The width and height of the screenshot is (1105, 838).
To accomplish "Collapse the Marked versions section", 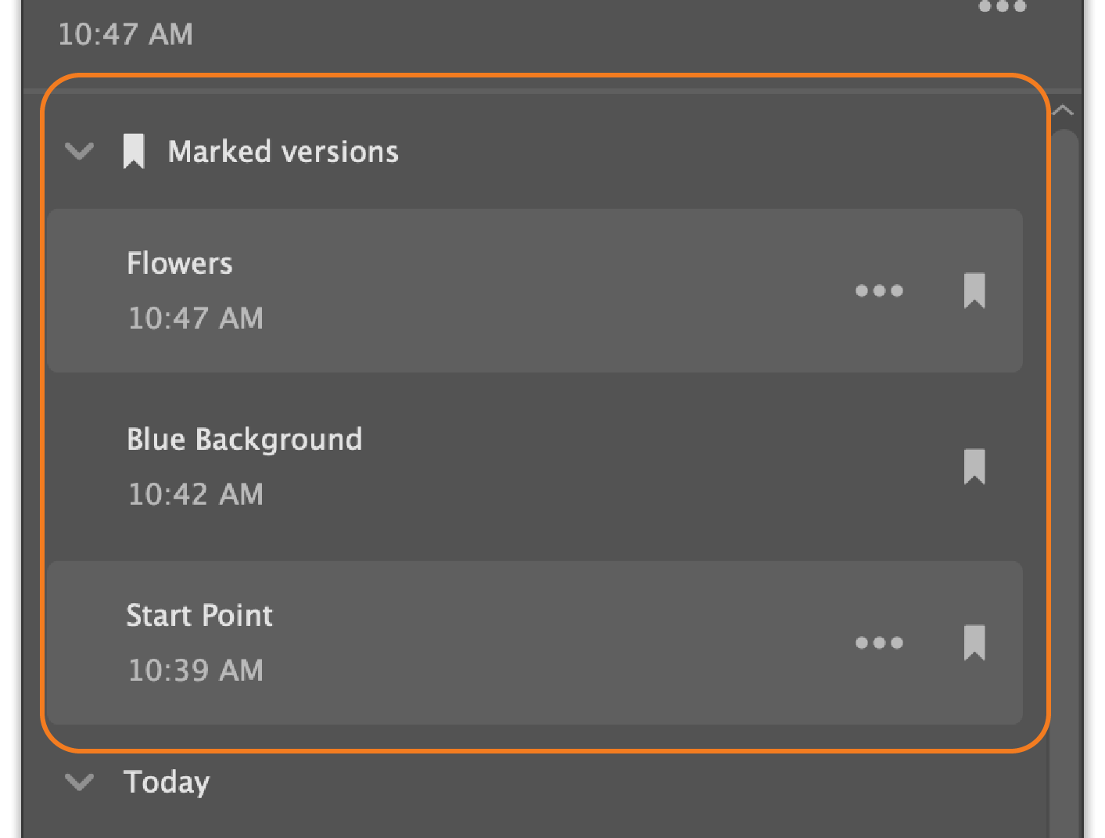I will tap(80, 151).
